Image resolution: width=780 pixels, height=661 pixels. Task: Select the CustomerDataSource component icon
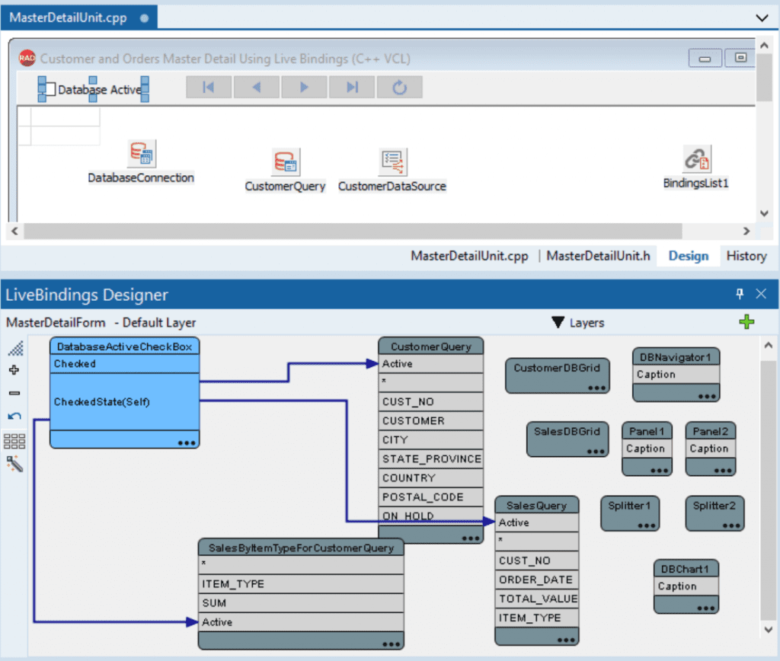392,161
